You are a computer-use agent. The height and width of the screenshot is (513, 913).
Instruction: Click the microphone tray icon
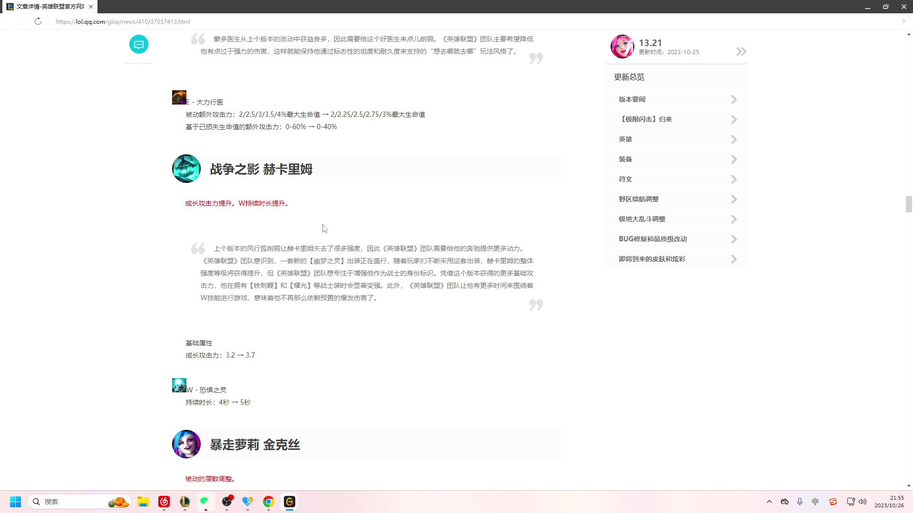tap(800, 502)
